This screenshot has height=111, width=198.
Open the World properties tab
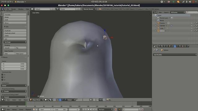point(167,46)
